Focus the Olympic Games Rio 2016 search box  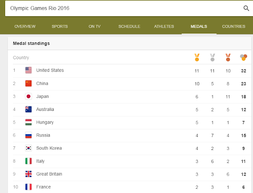click(x=119, y=8)
